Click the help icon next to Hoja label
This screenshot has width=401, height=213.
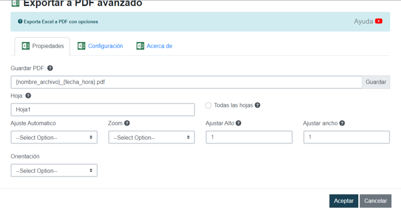point(28,96)
